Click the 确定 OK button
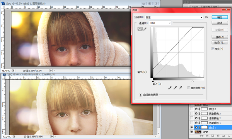Viewport: 232px width, 139px height. tap(220, 17)
